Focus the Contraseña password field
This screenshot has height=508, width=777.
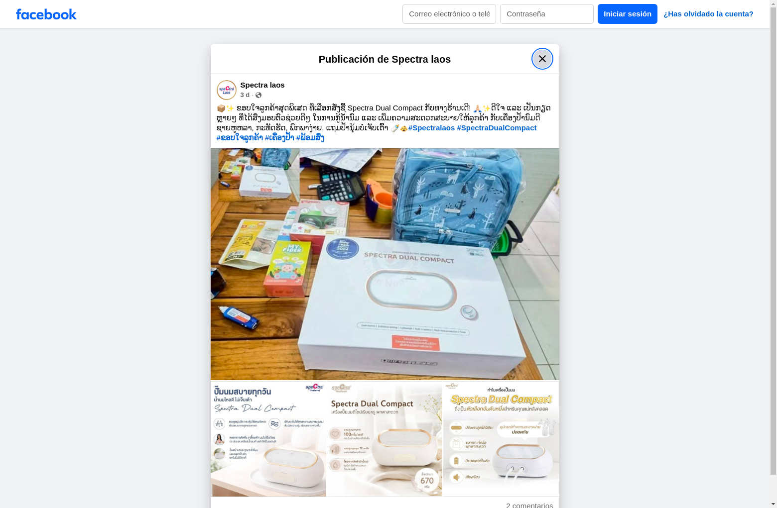[547, 14]
